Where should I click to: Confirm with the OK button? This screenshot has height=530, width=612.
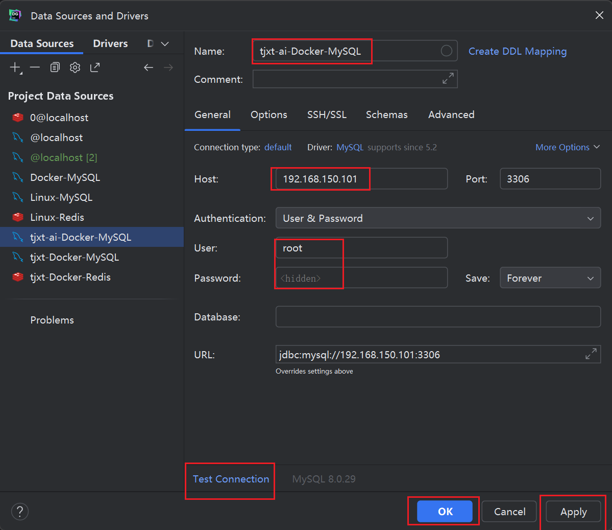click(445, 511)
